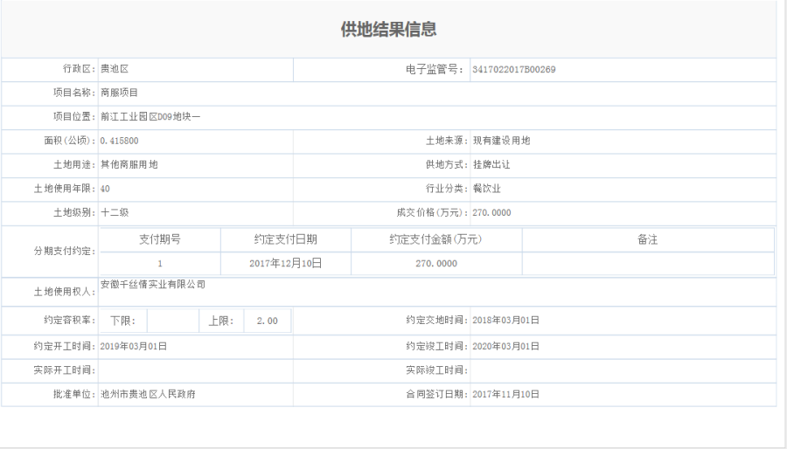Select the area value 0.415800
Screen dimensions: 787x449
[119, 141]
